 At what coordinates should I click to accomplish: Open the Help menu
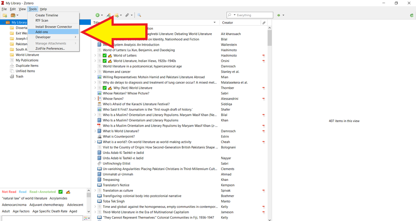pyautogui.click(x=43, y=9)
